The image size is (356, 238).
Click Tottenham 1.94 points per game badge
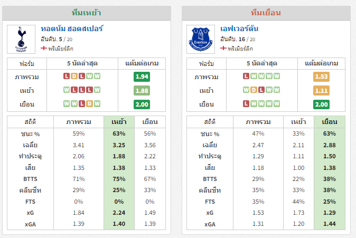click(x=142, y=77)
